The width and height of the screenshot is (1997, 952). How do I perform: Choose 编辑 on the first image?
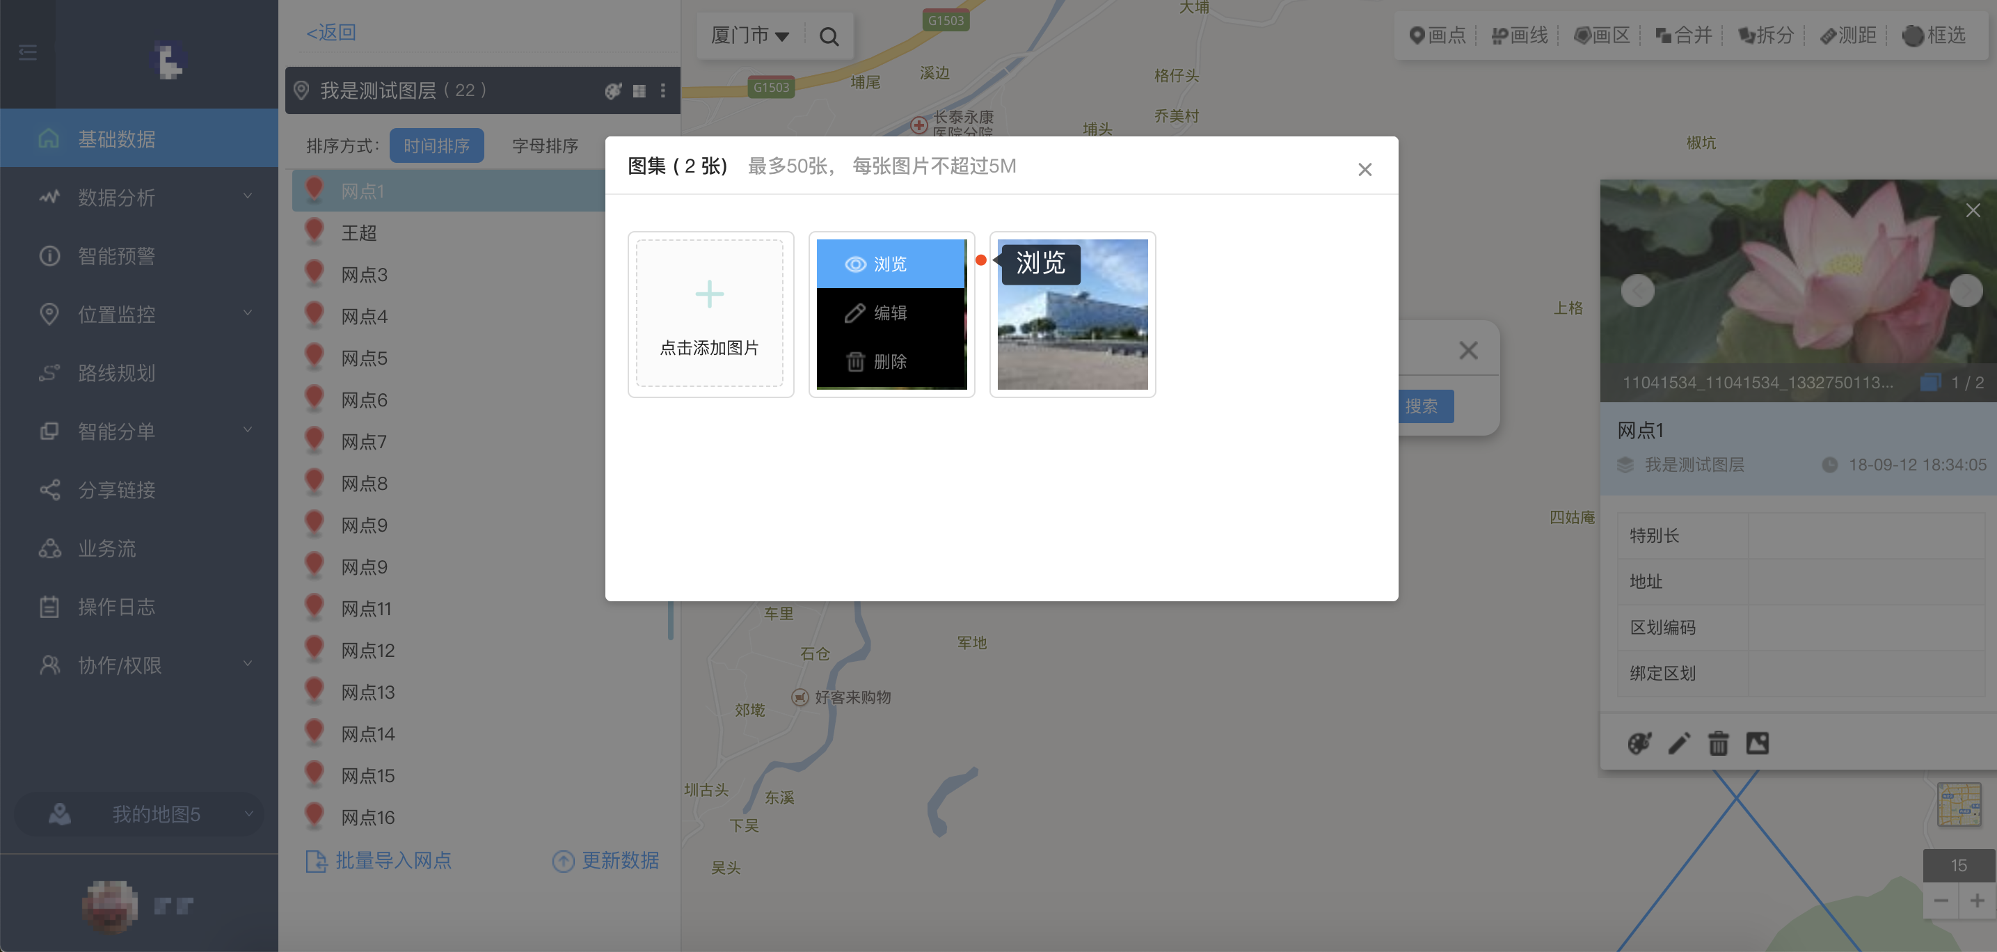891,312
